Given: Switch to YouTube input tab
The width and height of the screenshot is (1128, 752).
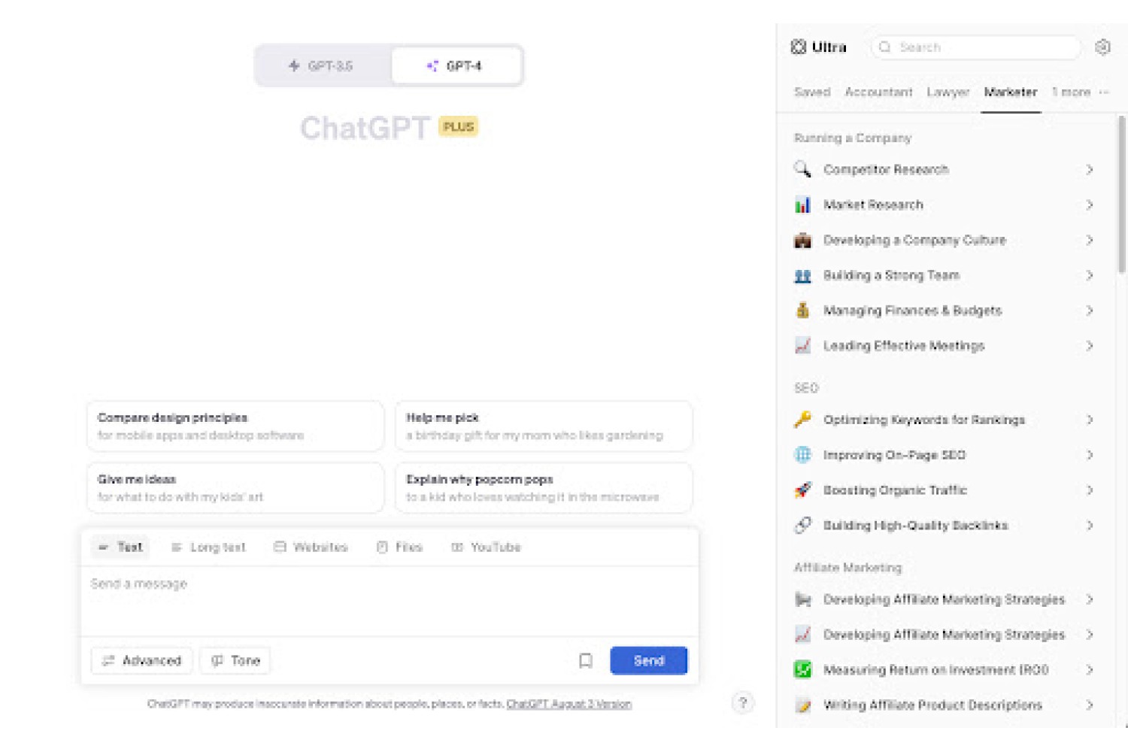Looking at the screenshot, I should (x=486, y=547).
